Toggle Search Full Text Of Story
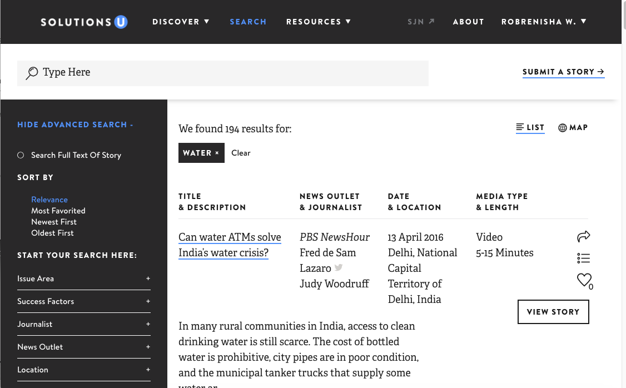 click(21, 155)
